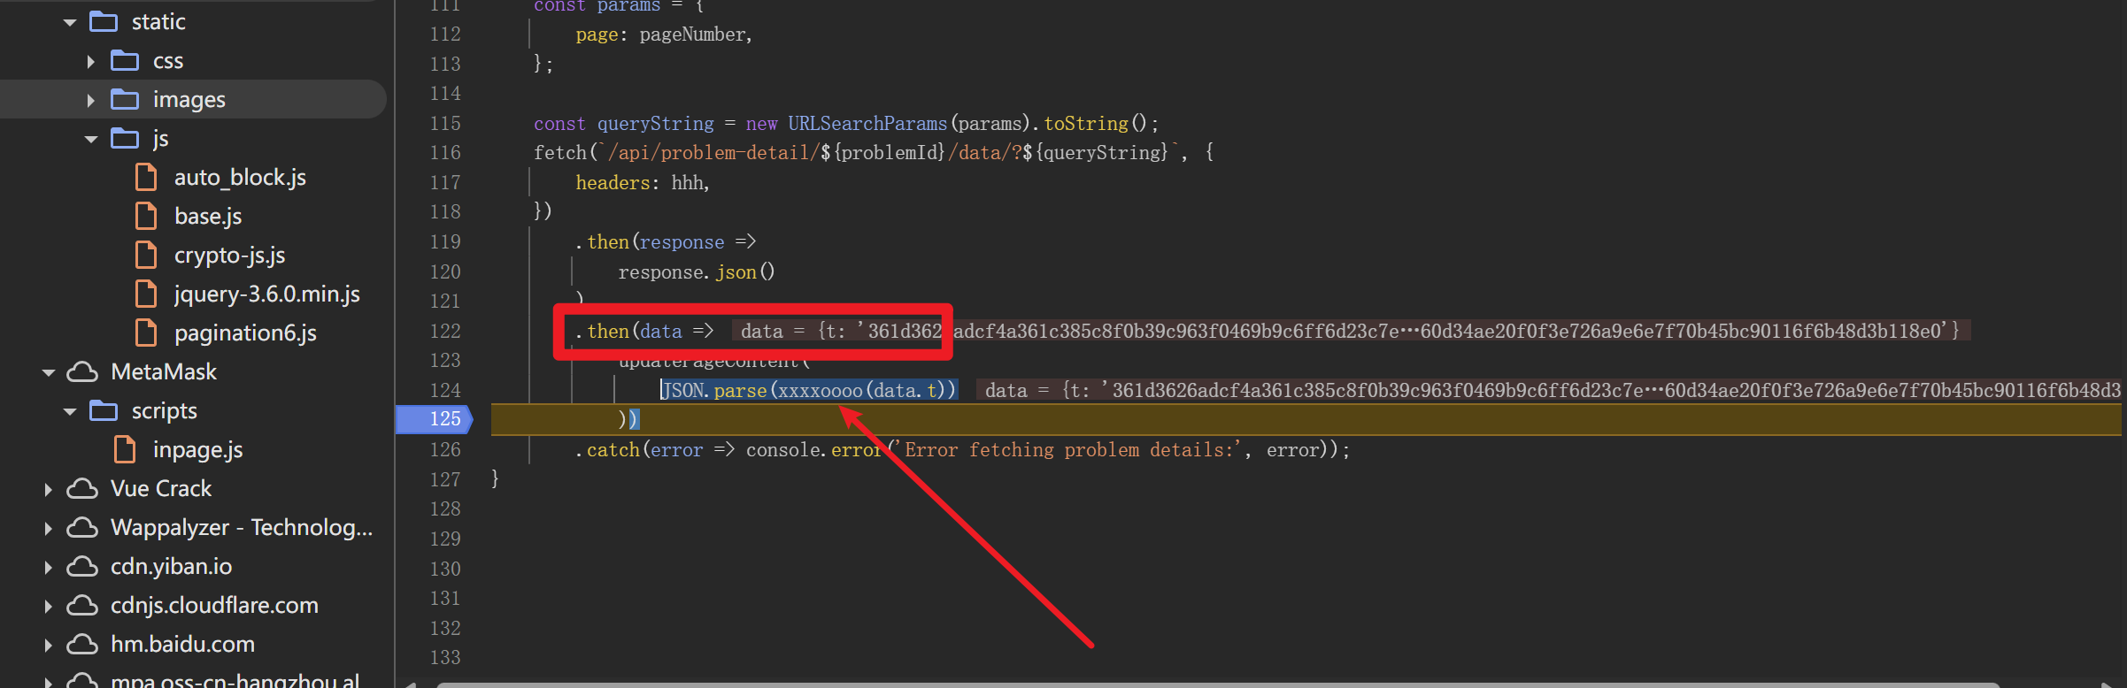Click the base.js file icon
The height and width of the screenshot is (688, 2127).
click(146, 216)
